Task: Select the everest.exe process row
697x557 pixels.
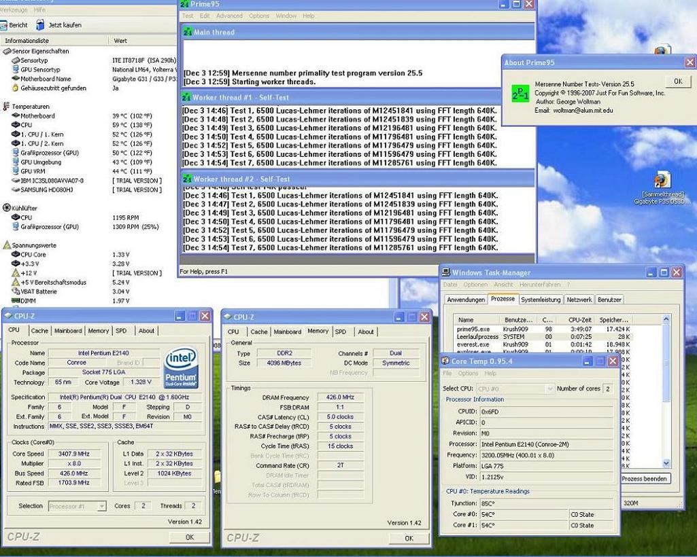Action: (x=543, y=344)
